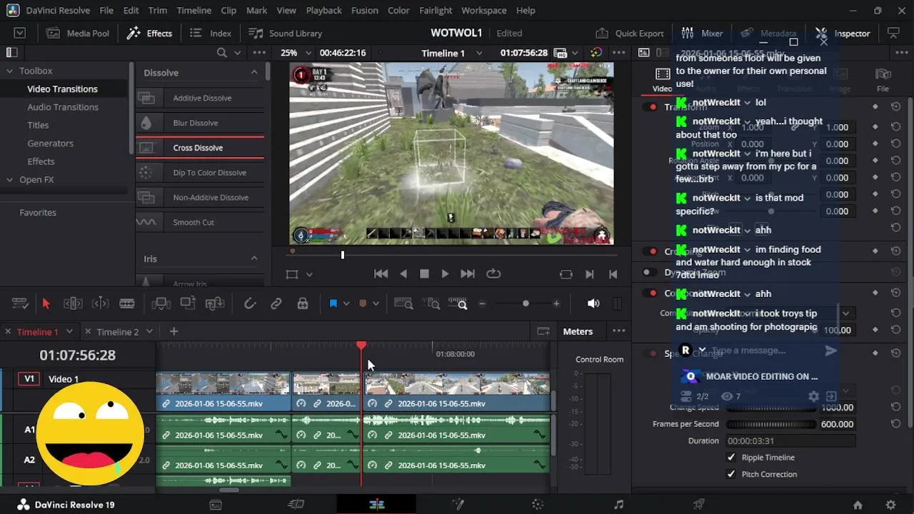Activate the Trim Edit Mode tool
The width and height of the screenshot is (914, 514).
[73, 303]
